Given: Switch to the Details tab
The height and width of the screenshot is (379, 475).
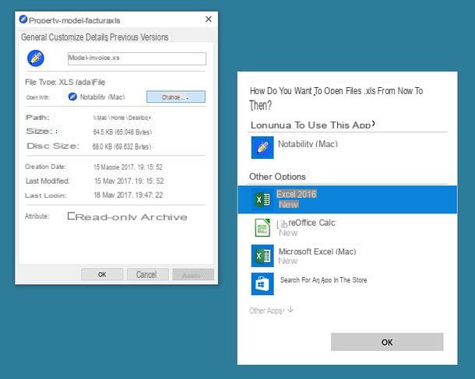Looking at the screenshot, I should [x=97, y=37].
